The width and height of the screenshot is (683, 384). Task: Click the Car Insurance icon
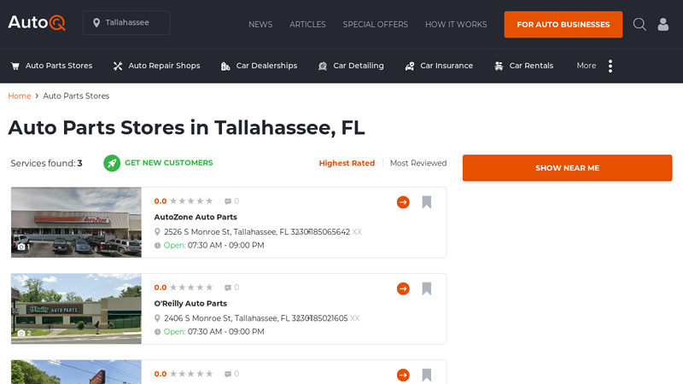[410, 66]
